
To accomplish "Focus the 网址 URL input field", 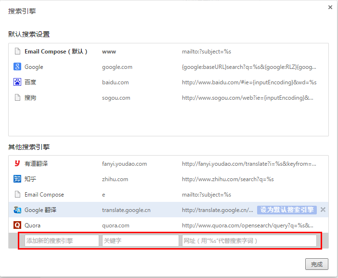I will pos(249,241).
